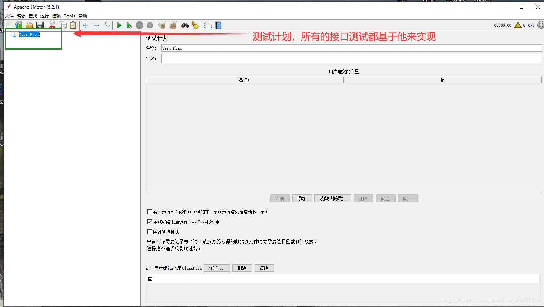Open the 选项 menu
Viewport: 544px width, 307px height.
pos(56,16)
